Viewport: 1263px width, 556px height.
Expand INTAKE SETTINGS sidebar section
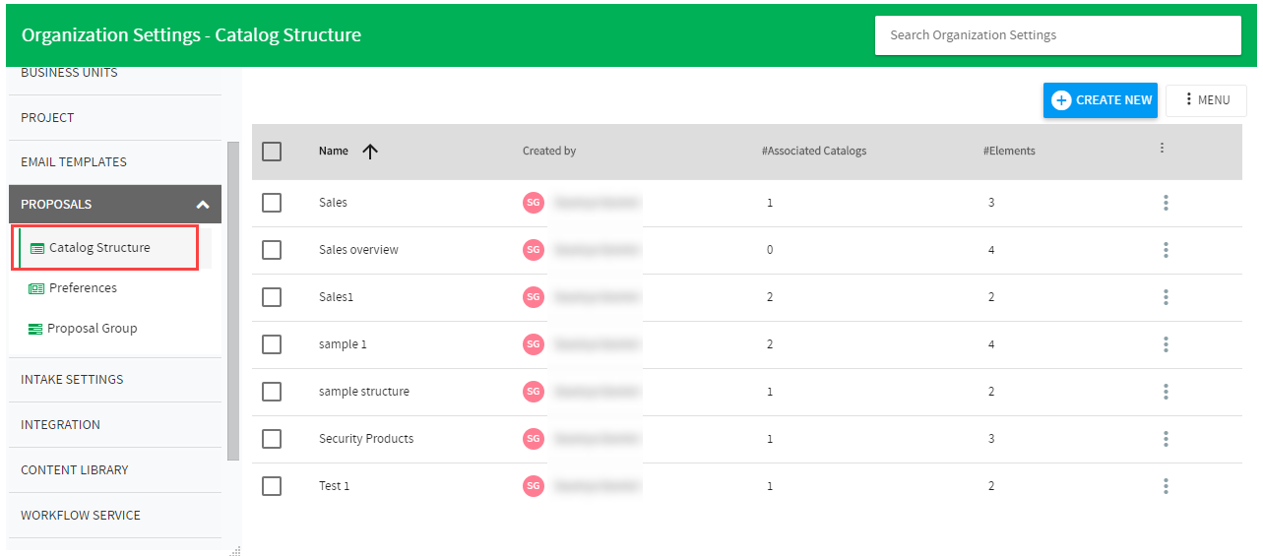(115, 380)
